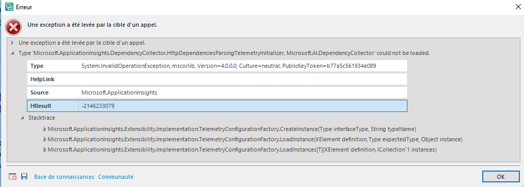Expand the first collapsed exception entry
The width and height of the screenshot is (524, 187).
[13, 43]
